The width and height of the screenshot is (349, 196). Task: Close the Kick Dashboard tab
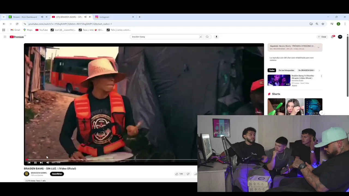click(x=46, y=17)
